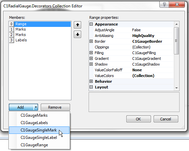Open the Add button dropdown arrow
189x151 pixels.
[x=36, y=107]
